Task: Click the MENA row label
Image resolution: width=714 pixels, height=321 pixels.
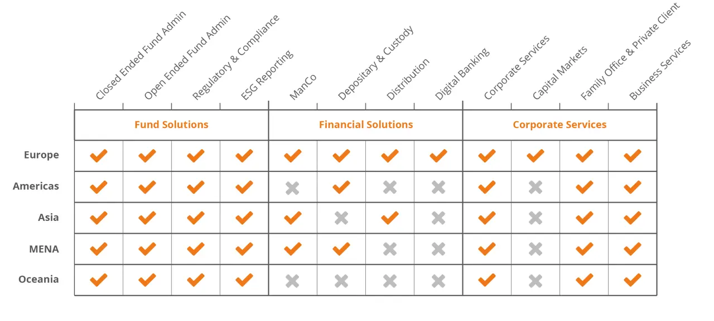Action: point(44,249)
